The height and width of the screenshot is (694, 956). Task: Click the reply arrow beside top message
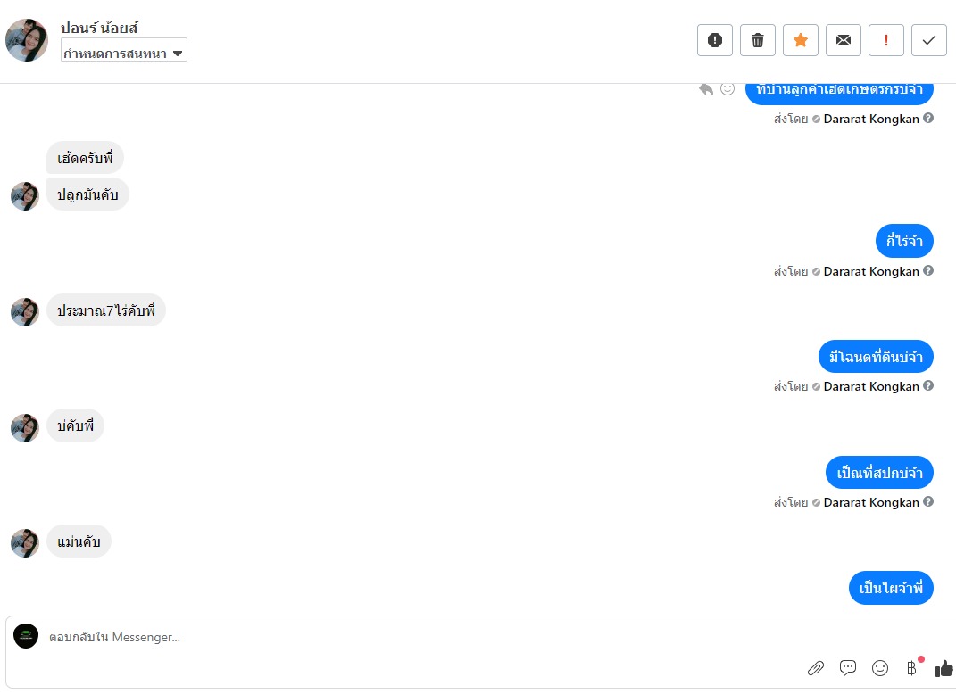pos(706,89)
